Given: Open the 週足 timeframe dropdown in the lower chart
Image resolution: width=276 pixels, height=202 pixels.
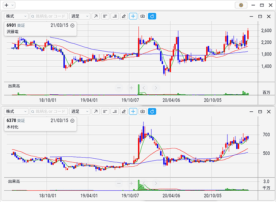Looking at the screenshot, I should pos(80,111).
